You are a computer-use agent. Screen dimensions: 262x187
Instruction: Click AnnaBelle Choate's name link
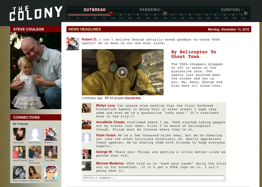pyautogui.click(x=110, y=122)
